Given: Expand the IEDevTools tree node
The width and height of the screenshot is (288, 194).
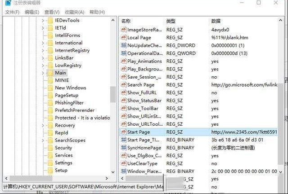Looking at the screenshot, I should click(43, 21).
